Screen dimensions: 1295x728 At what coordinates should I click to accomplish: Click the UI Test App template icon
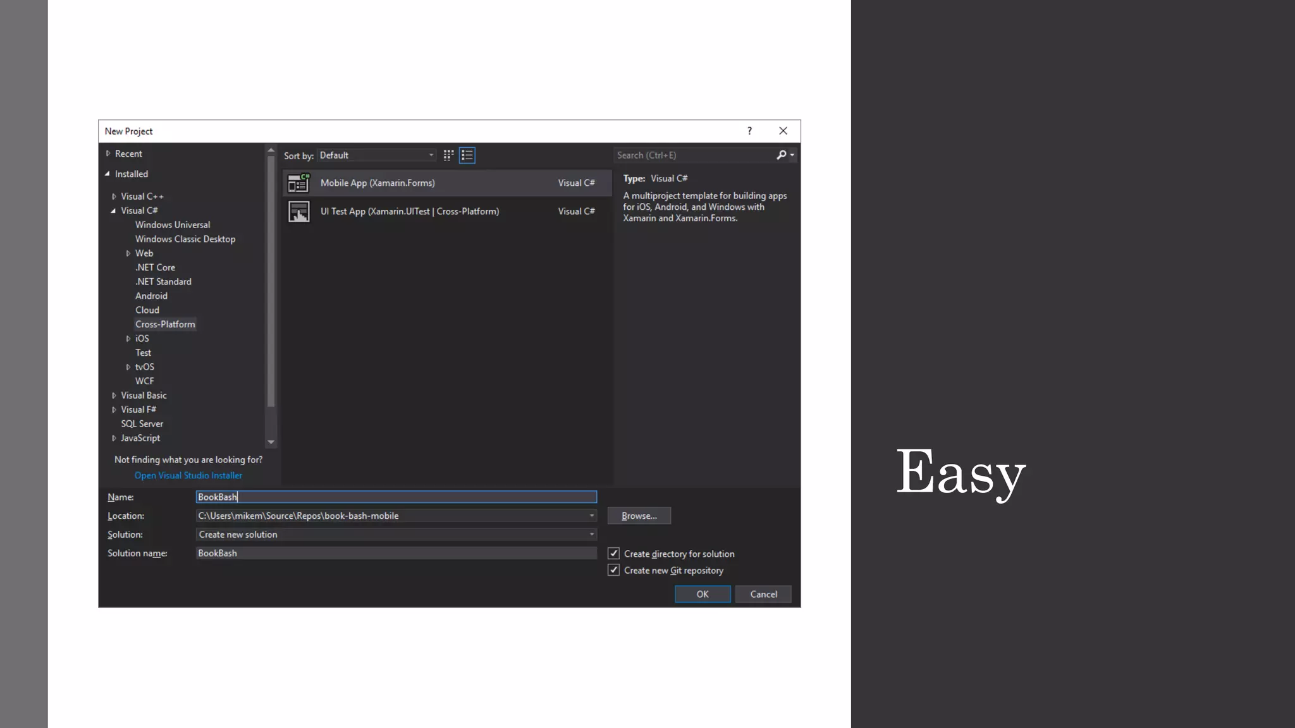coord(298,212)
